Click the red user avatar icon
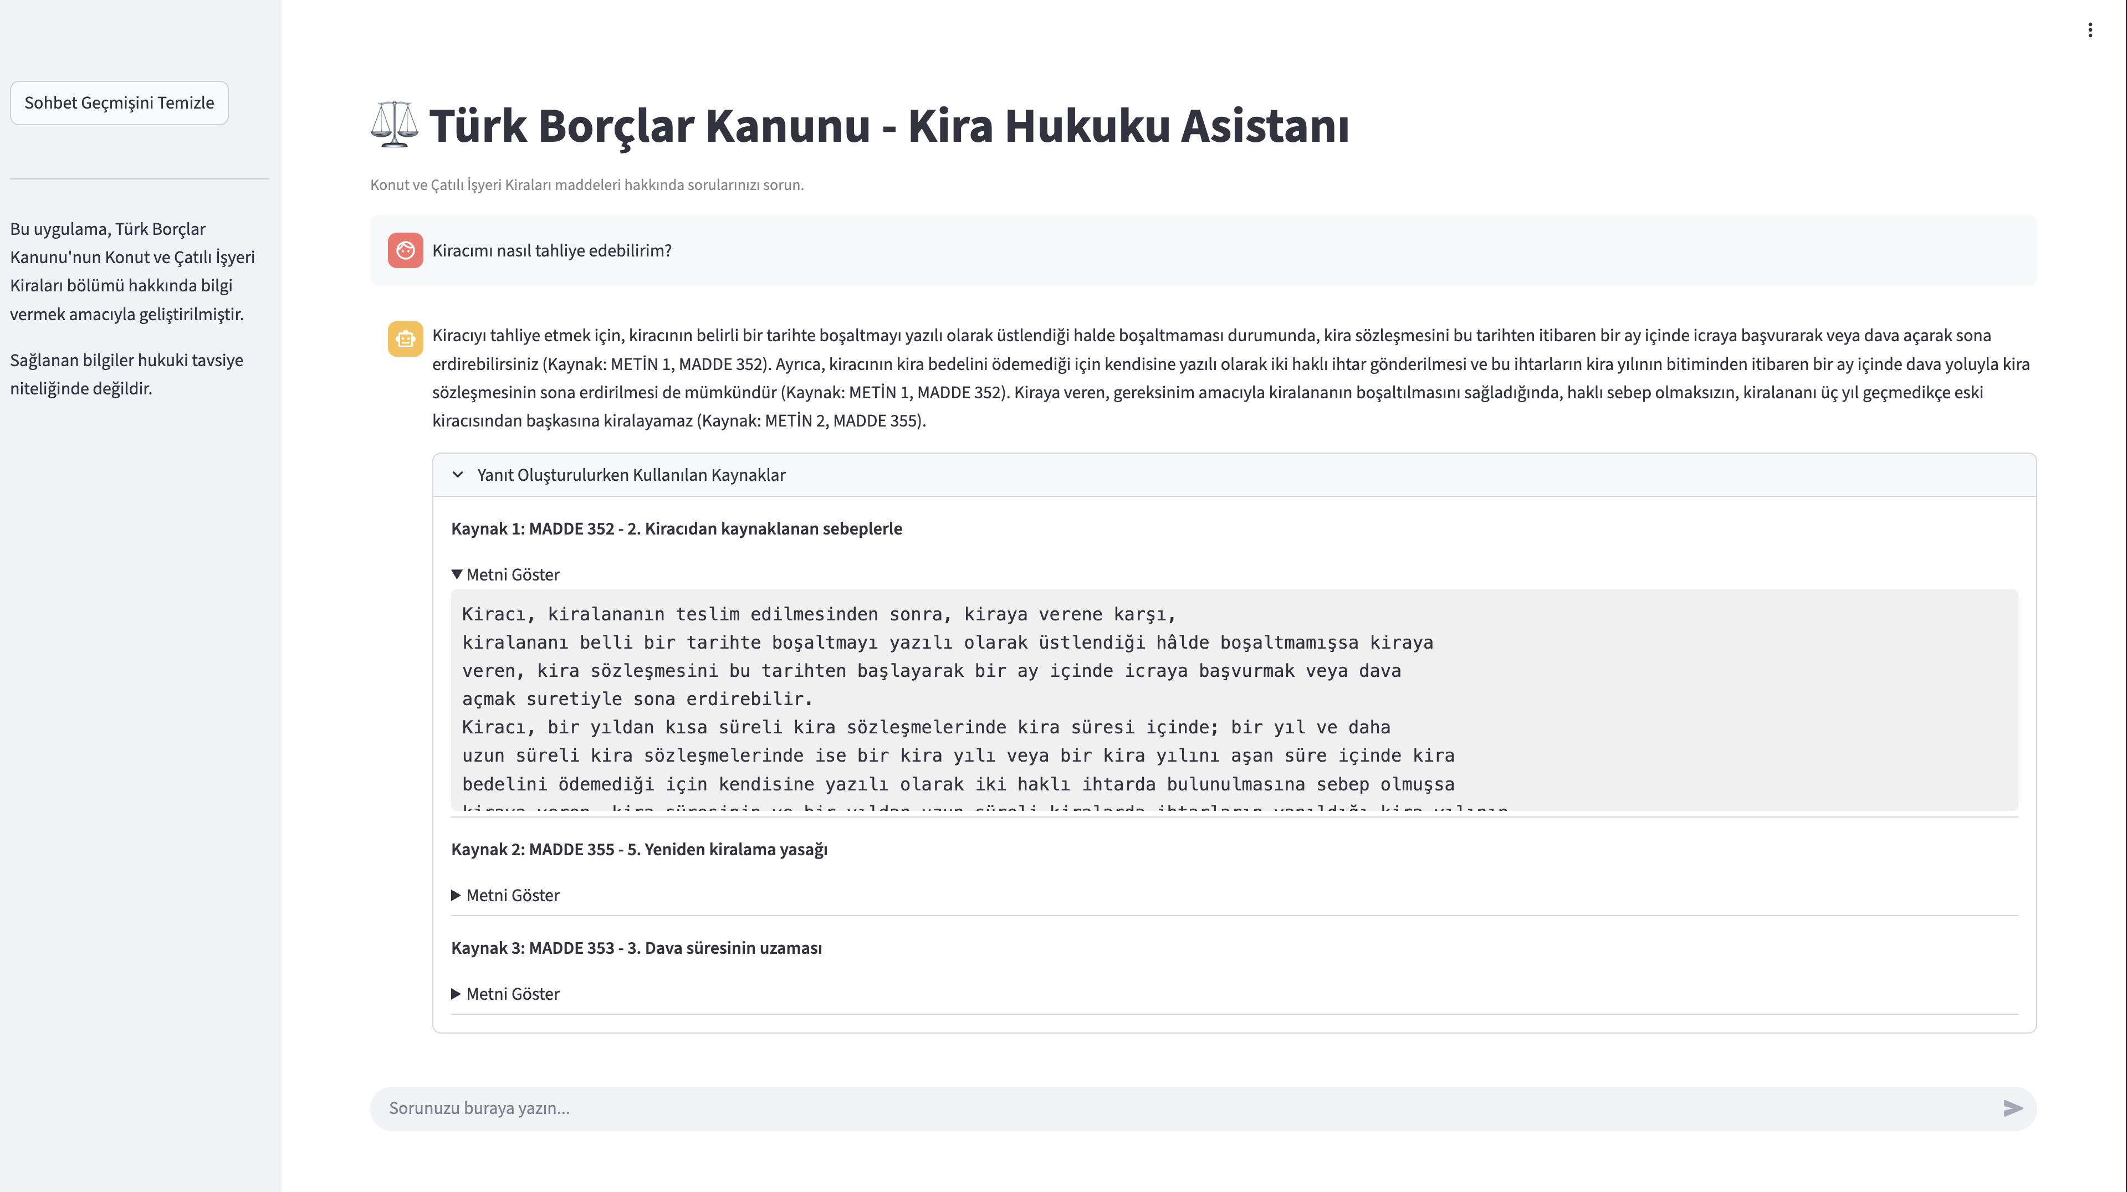This screenshot has width=2127, height=1192. coord(406,250)
